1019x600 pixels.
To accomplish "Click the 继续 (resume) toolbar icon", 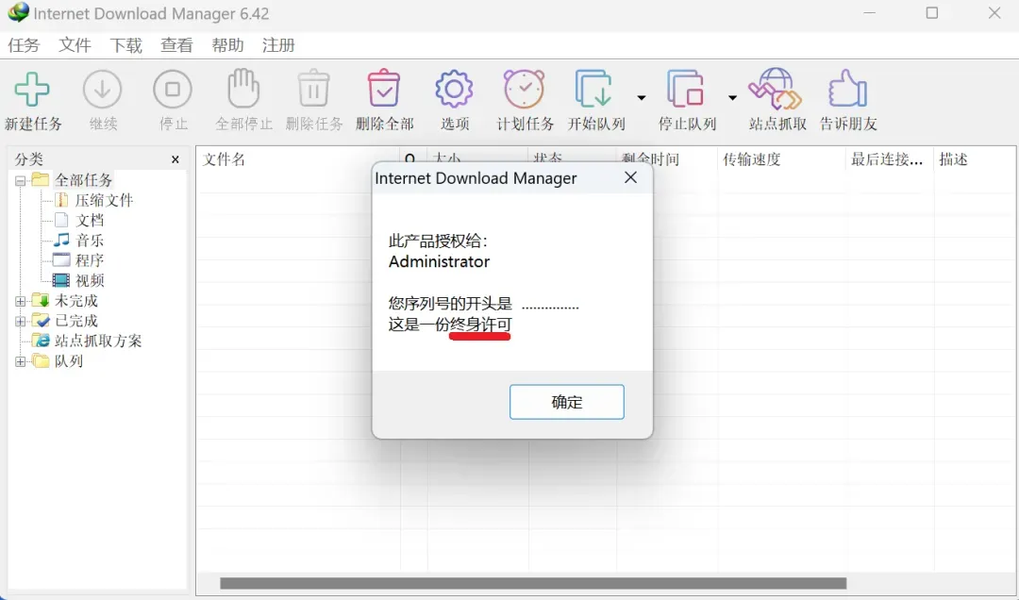I will pos(103,89).
